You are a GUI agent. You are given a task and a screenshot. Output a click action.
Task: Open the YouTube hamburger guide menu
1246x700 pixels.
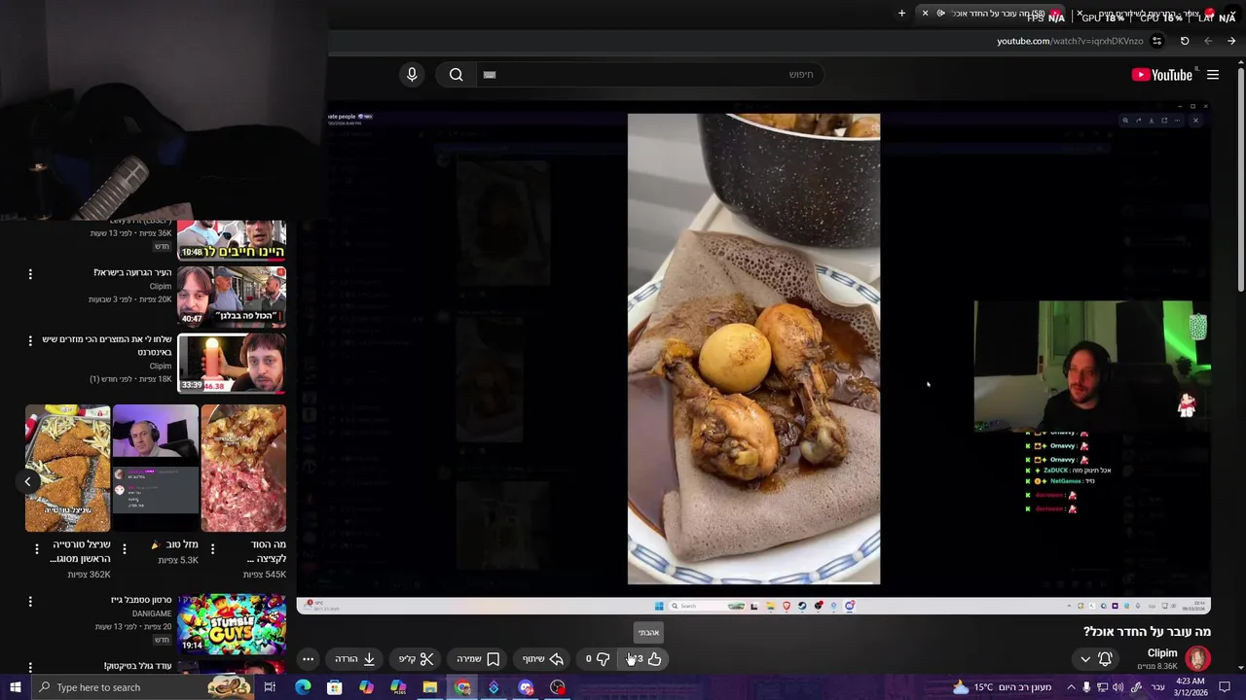1213,75
